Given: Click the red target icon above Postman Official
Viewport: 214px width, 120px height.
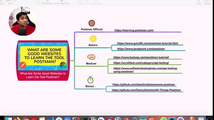Looking at the screenshot, I should click(x=92, y=23).
